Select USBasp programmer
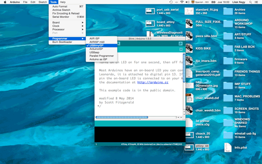 101,52
